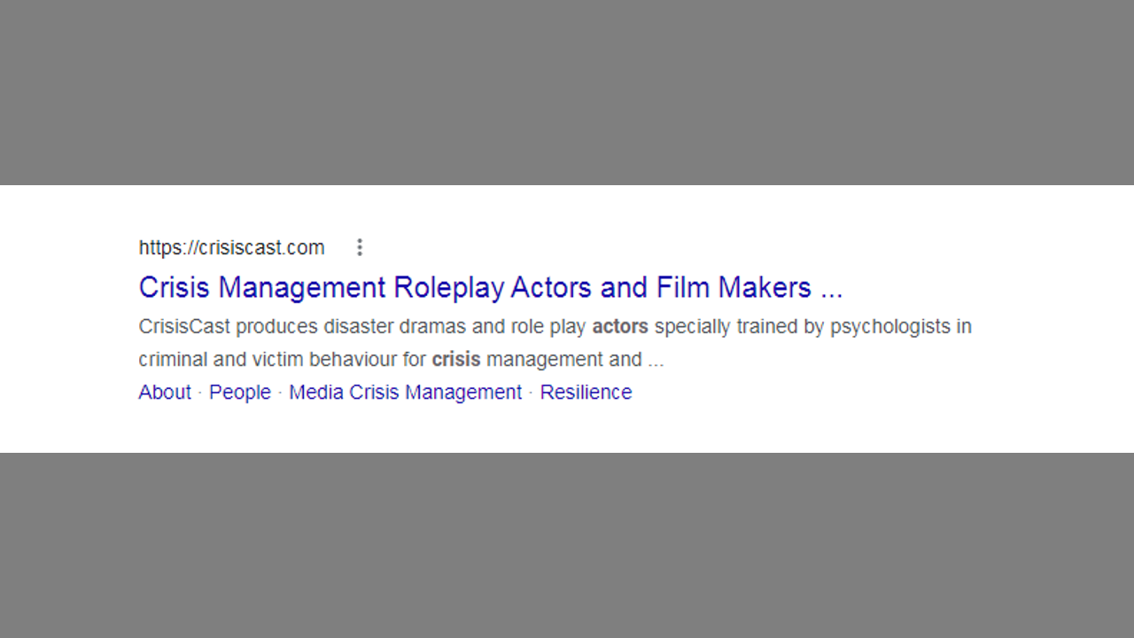Click the bold word "actors" in snippet
Image resolution: width=1134 pixels, height=638 pixels.
click(620, 327)
